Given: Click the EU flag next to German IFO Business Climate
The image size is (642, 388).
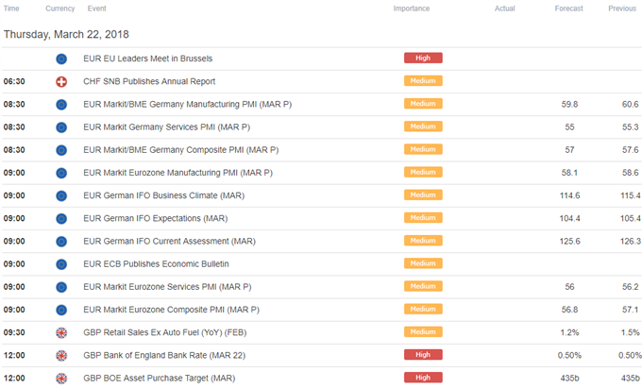Looking at the screenshot, I should point(61,196).
